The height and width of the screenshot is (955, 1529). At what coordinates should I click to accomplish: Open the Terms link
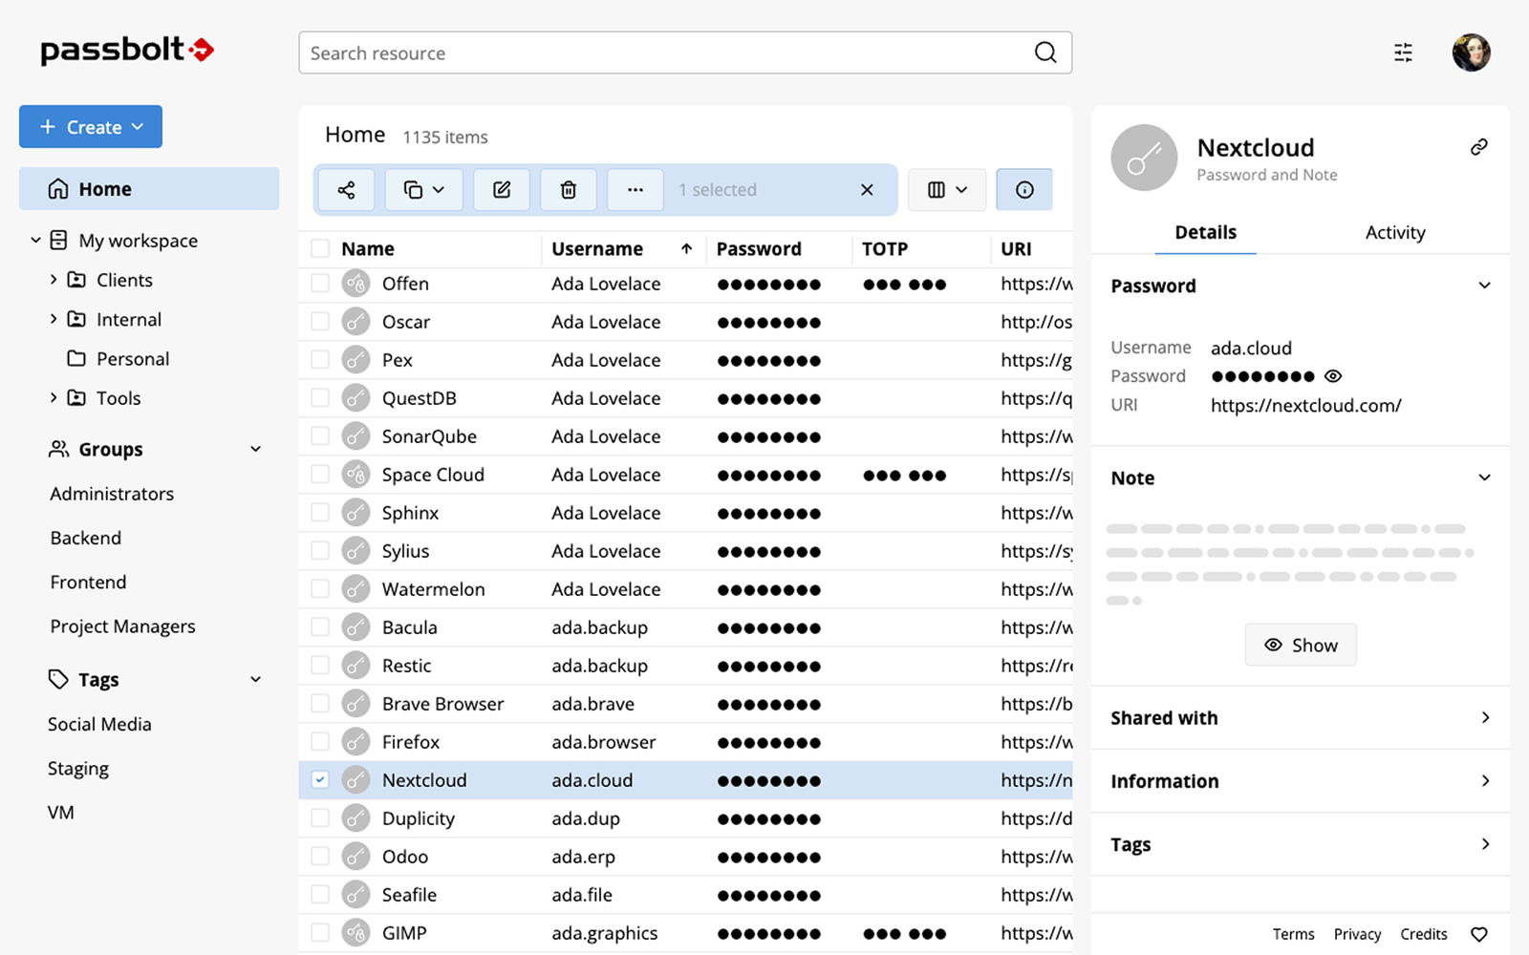[1293, 934]
